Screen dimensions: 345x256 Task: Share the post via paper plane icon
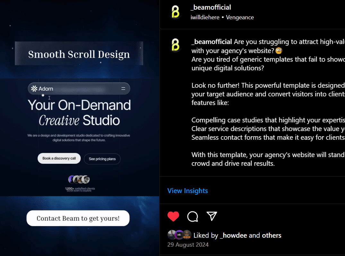212,216
